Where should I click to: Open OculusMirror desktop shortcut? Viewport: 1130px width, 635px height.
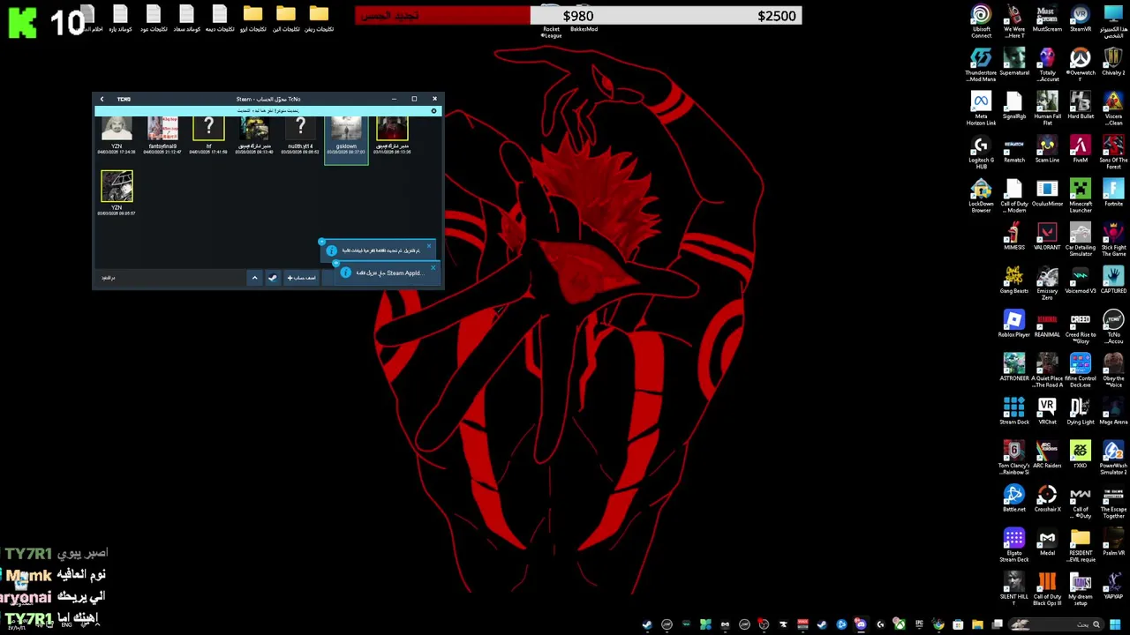coord(1047,194)
